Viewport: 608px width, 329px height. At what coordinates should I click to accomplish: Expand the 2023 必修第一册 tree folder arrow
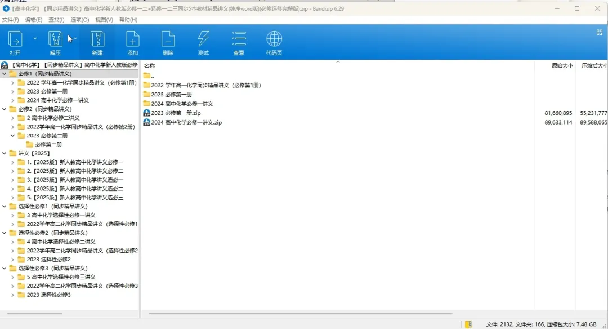[12, 91]
